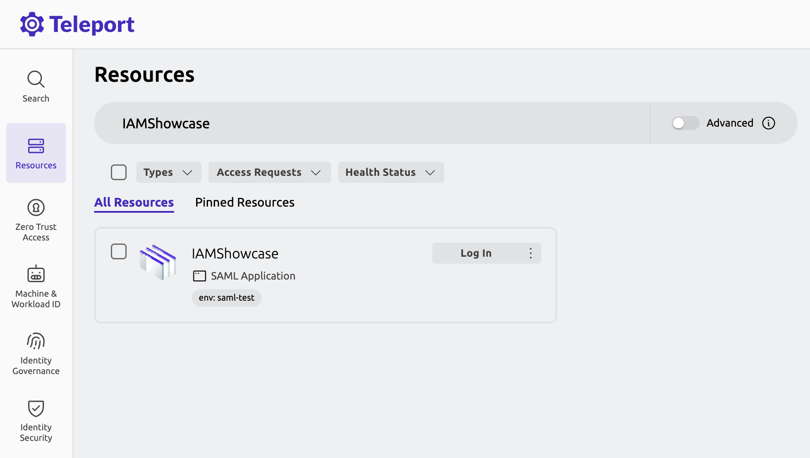Open the IAMShowcase options menu
Image resolution: width=810 pixels, height=458 pixels.
[x=530, y=253]
